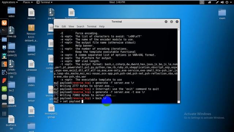Open the Files folder icon in dock
The image size is (234, 132).
point(4,39)
